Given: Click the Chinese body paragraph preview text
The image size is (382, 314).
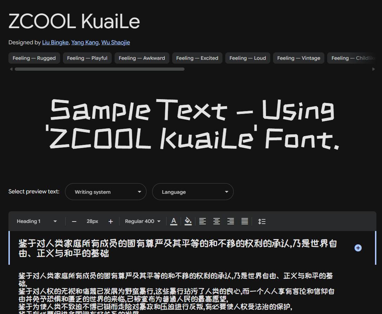Looking at the screenshot, I should [177, 293].
